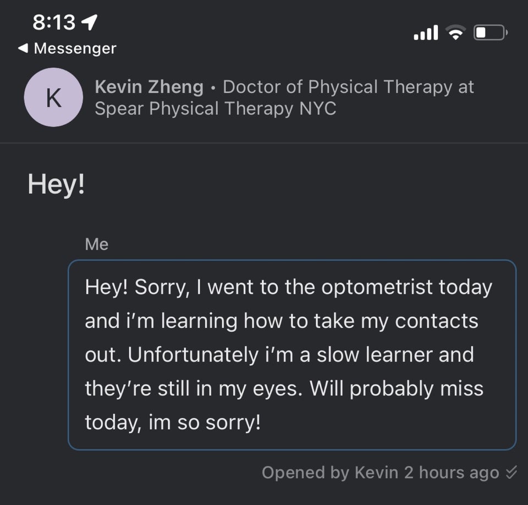Tap the location services arrow icon
Screen dimensions: 528x505
point(90,22)
